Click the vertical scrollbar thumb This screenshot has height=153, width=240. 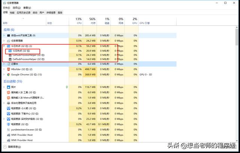point(237,37)
